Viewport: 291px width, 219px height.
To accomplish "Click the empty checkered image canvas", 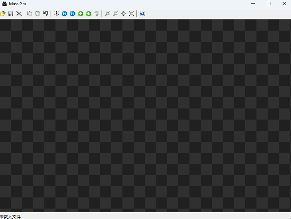I will [145, 115].
